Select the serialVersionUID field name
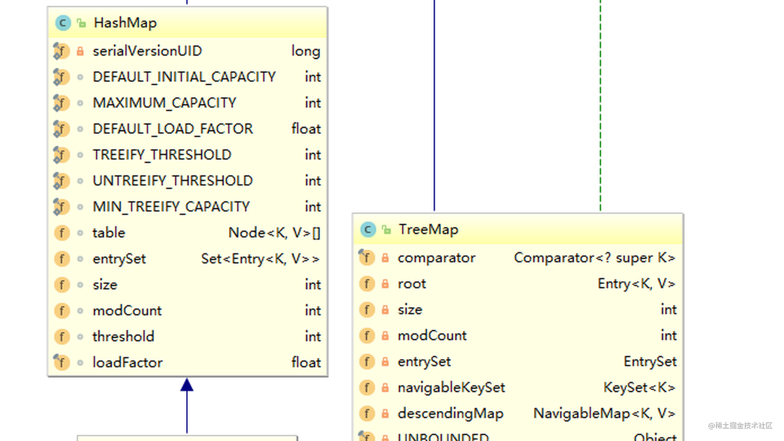This screenshot has width=784, height=441. coord(148,51)
